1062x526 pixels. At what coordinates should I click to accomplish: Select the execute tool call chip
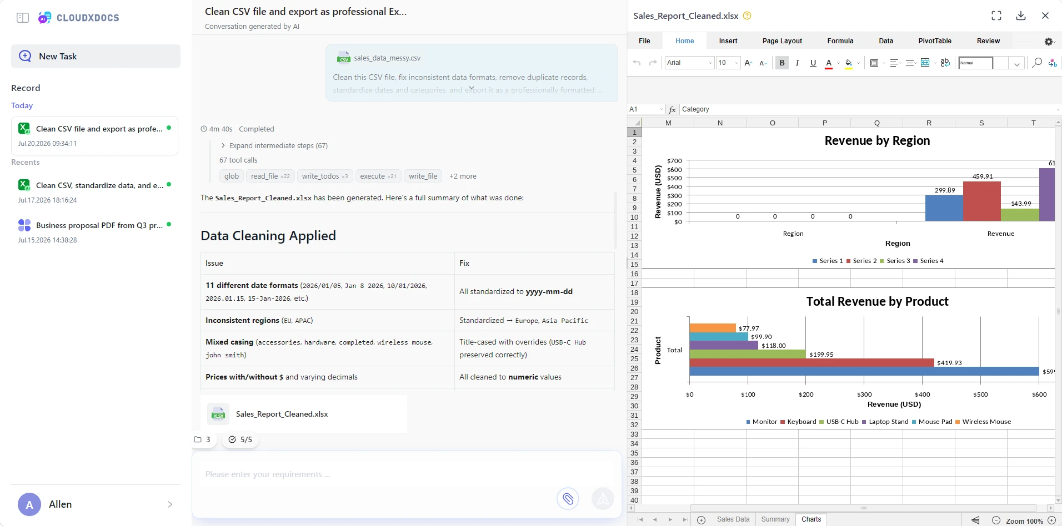[378, 176]
